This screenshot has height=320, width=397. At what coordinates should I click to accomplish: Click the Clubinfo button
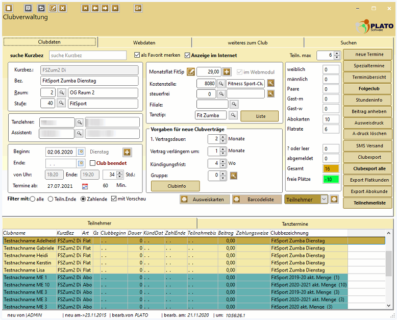(x=176, y=186)
